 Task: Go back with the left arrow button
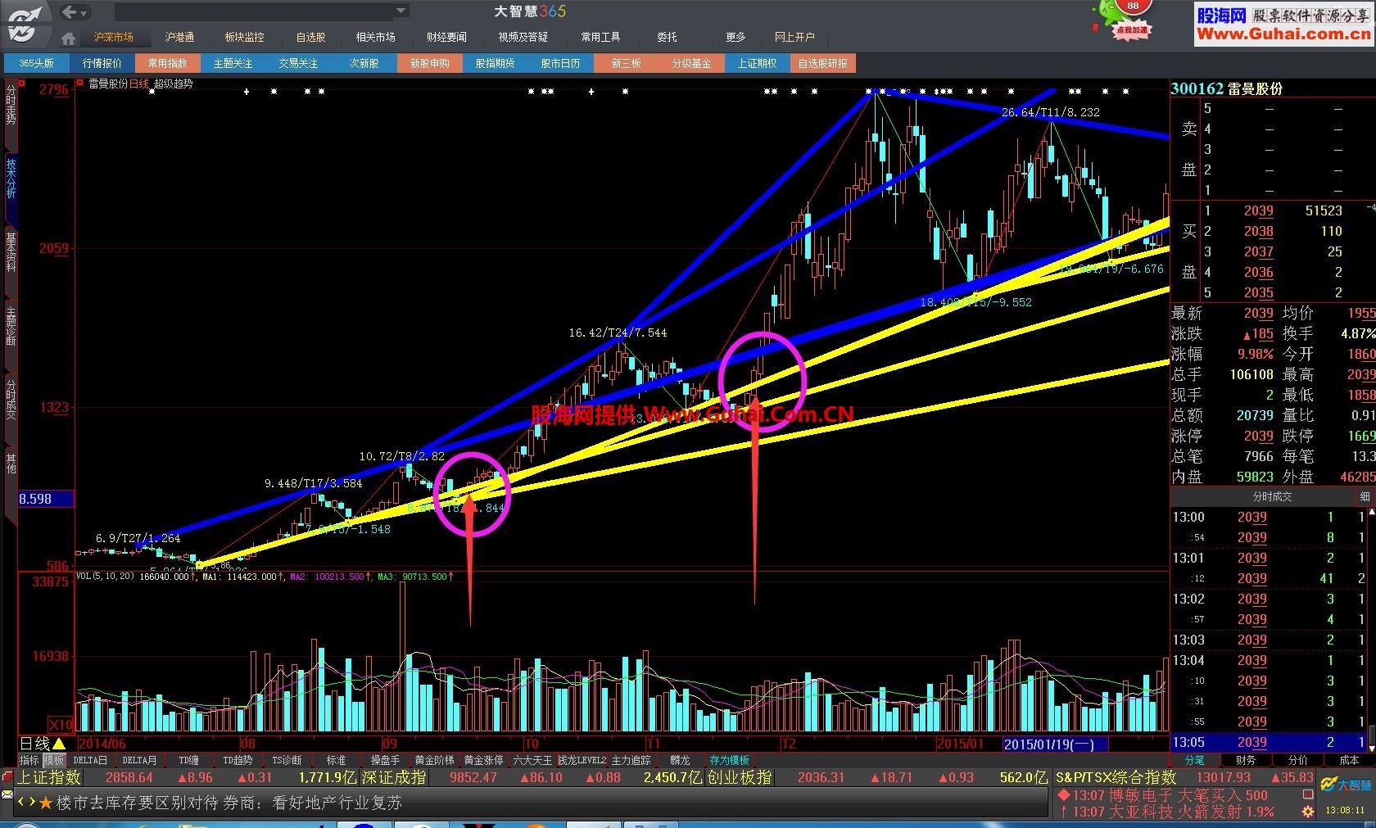(x=70, y=11)
